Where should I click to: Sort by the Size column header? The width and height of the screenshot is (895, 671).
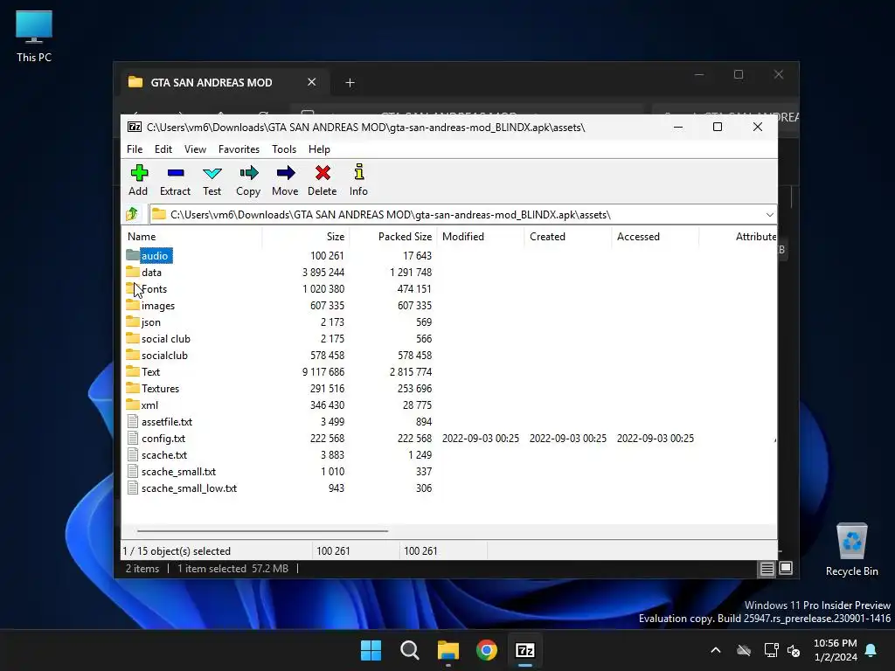coord(306,236)
